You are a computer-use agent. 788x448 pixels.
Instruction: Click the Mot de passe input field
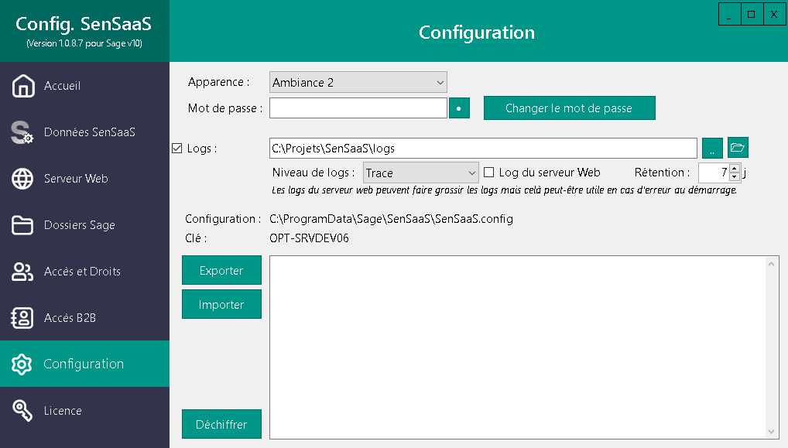358,108
